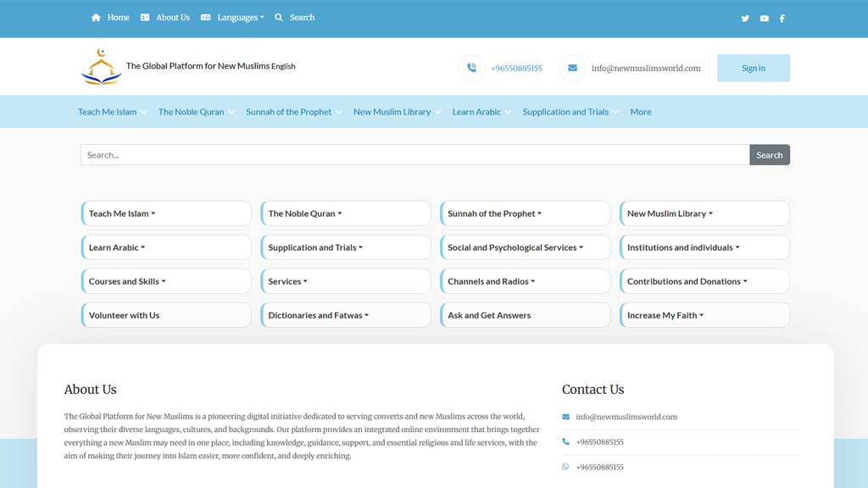Viewport: 868px width, 488px height.
Task: Expand the Increase My Faith dropdown
Action: (x=665, y=315)
